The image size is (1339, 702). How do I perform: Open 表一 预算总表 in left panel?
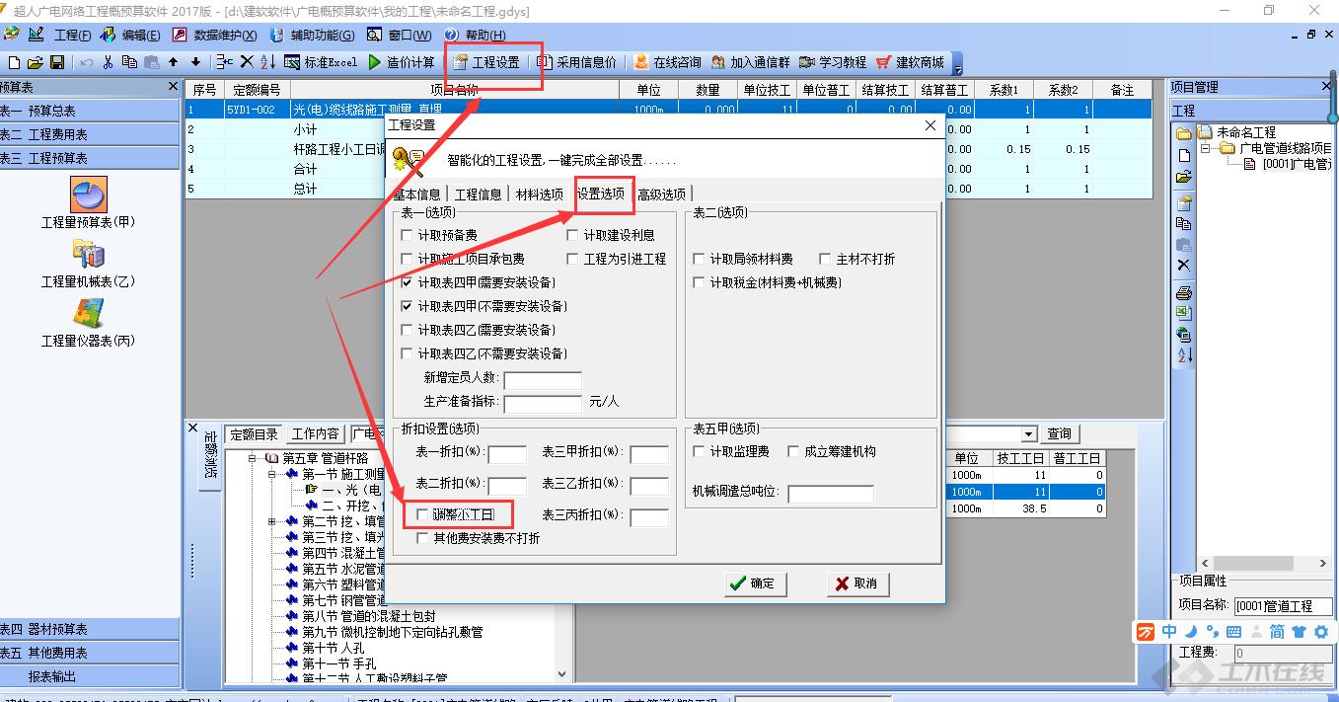[x=90, y=111]
